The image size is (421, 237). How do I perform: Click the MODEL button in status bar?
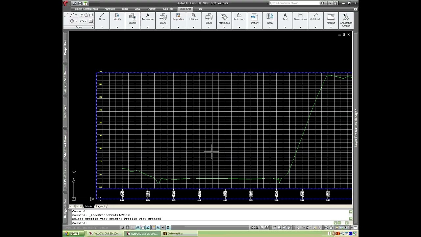(x=254, y=227)
